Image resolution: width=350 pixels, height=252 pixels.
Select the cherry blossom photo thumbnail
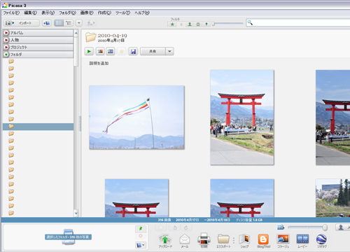tap(332, 198)
